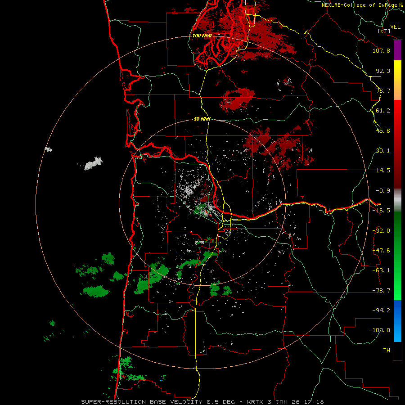This screenshot has height=405, width=405.
Task: Click the 100 NMI range ring label
Action: point(202,36)
